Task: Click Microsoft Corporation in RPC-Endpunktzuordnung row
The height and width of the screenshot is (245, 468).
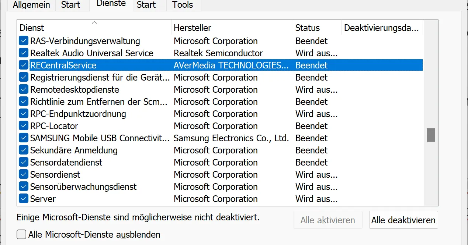Action: tap(216, 114)
